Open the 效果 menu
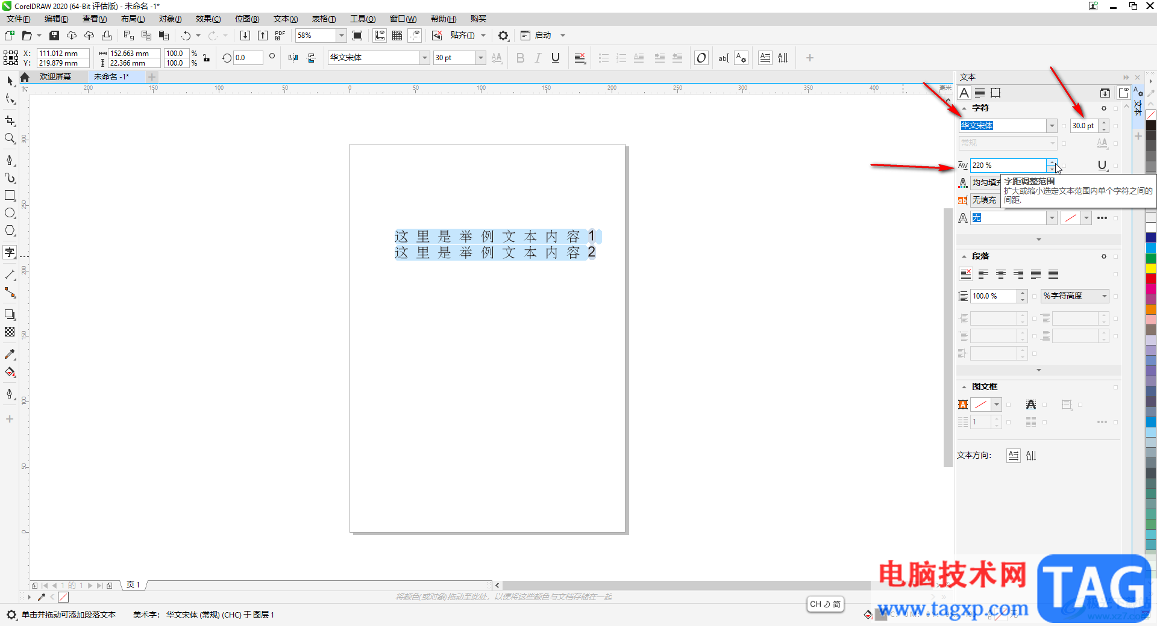The image size is (1157, 626). (209, 19)
